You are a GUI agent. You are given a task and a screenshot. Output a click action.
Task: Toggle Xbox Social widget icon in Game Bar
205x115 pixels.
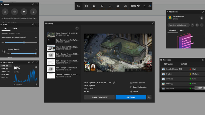pyautogui.click(x=126, y=6)
